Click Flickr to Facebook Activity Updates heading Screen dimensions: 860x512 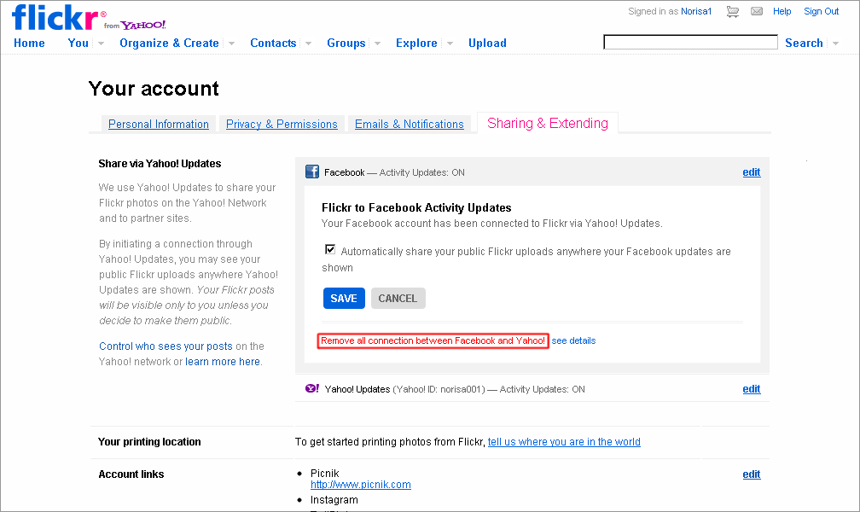(x=416, y=207)
